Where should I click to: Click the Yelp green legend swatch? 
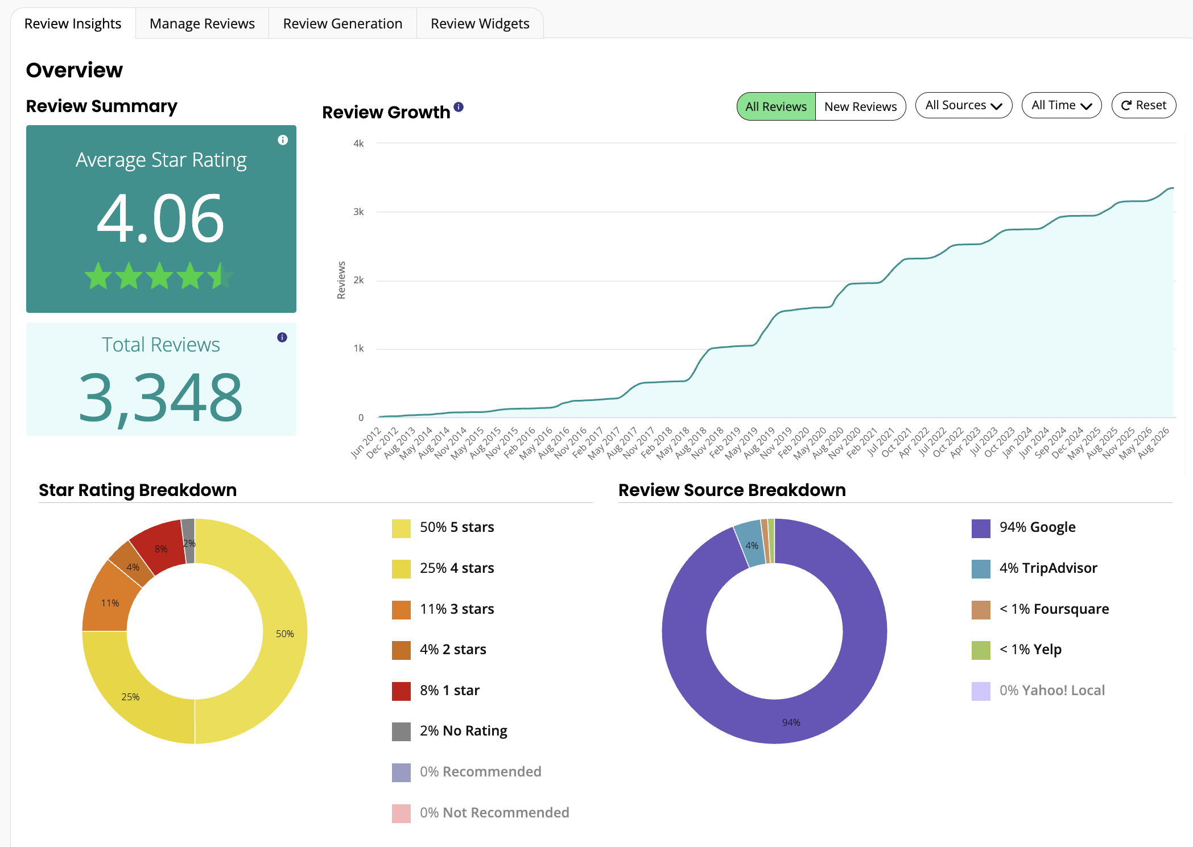pos(981,650)
